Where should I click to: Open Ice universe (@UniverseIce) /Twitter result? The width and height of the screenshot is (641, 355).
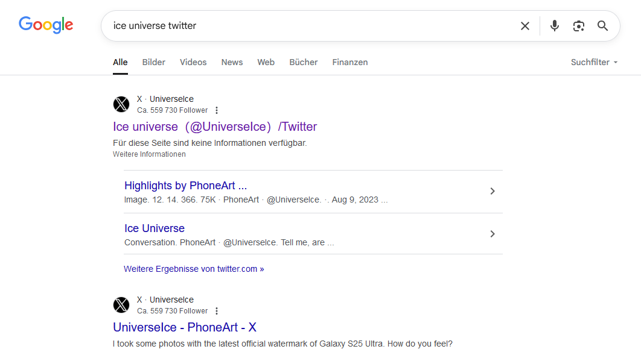[x=215, y=127]
